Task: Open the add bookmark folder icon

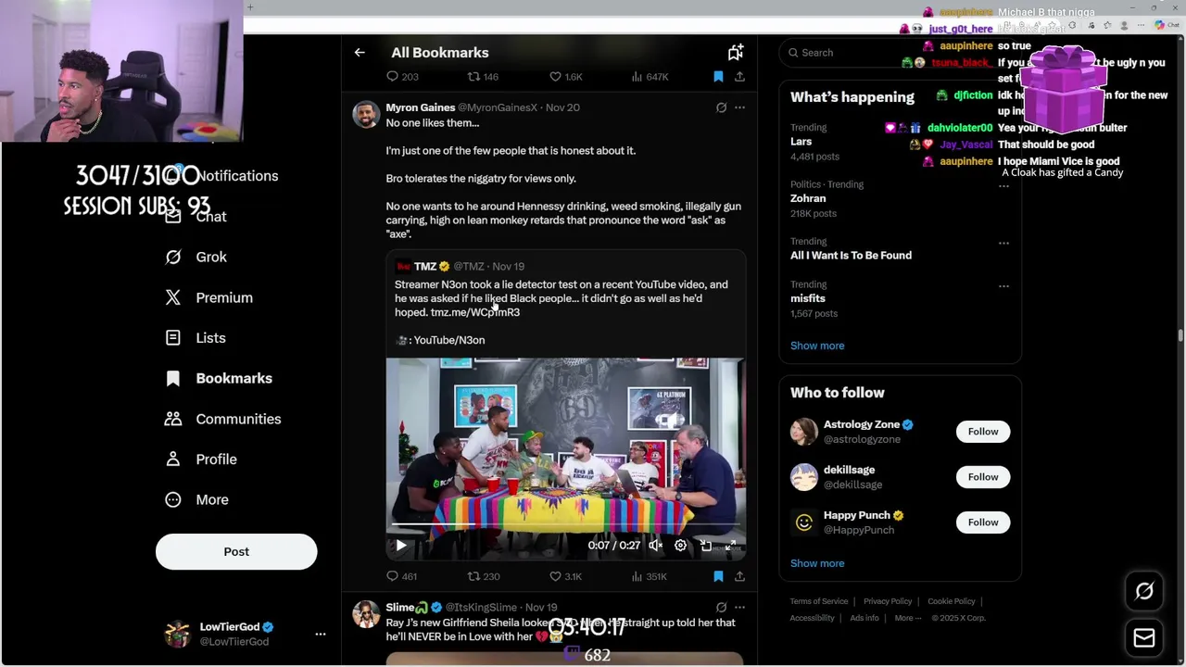Action: tap(735, 53)
